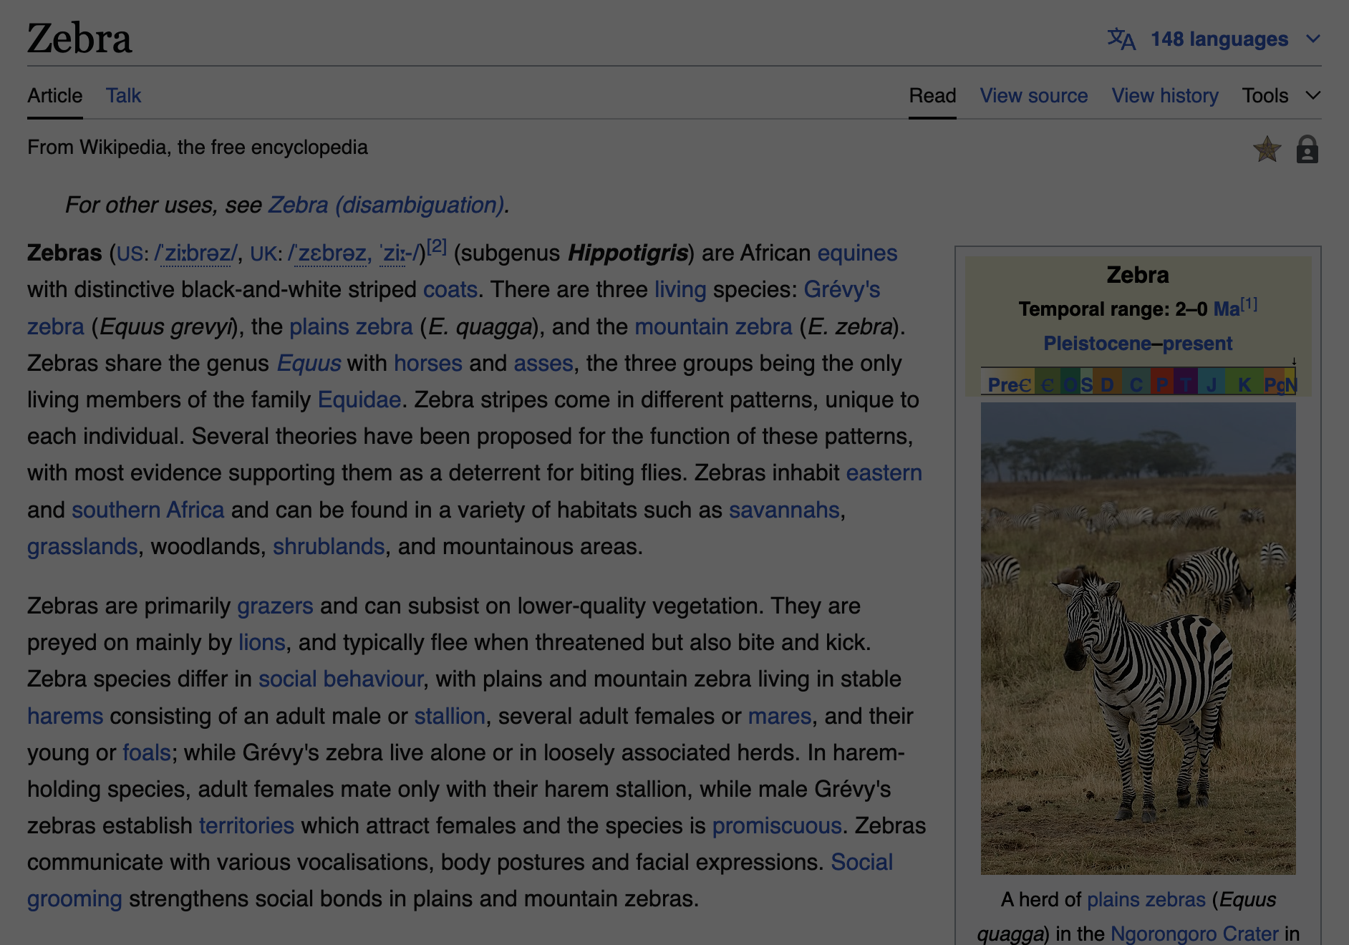1349x945 pixels.
Task: Follow the horses link
Action: click(x=428, y=363)
